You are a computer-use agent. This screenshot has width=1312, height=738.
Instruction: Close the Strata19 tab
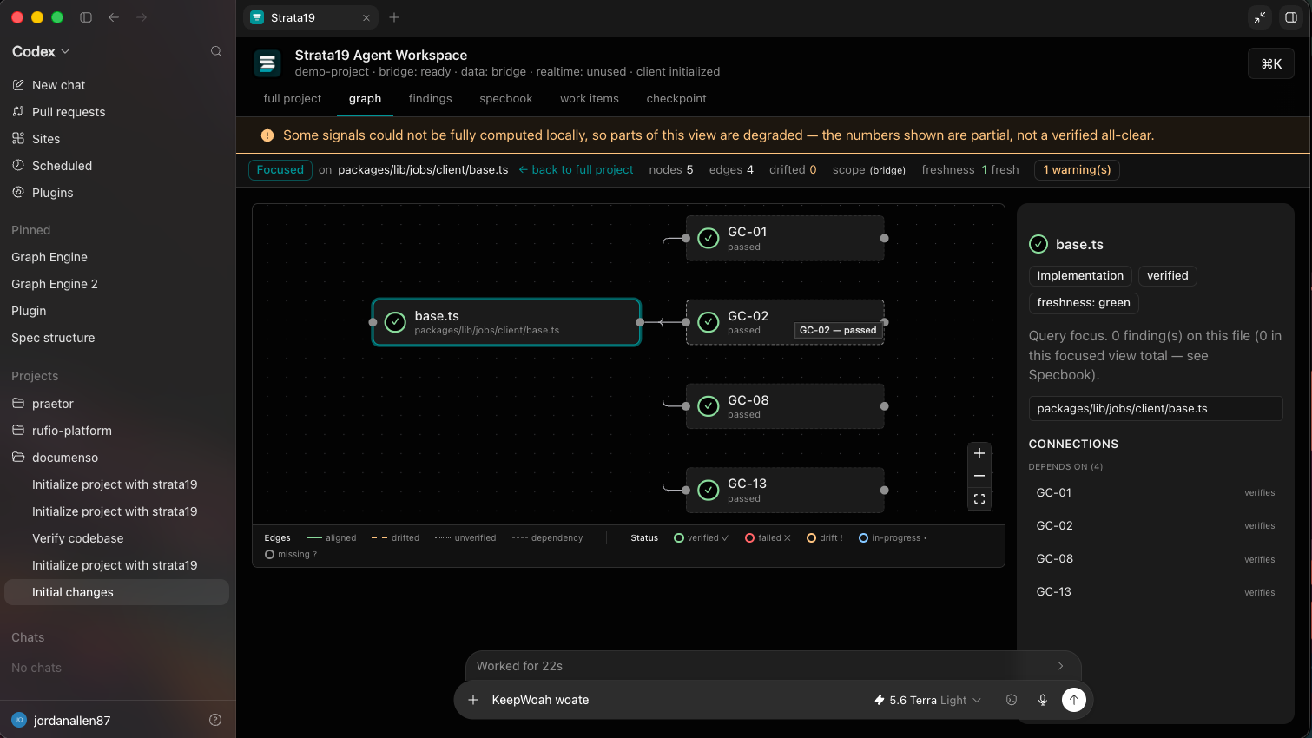(x=366, y=17)
